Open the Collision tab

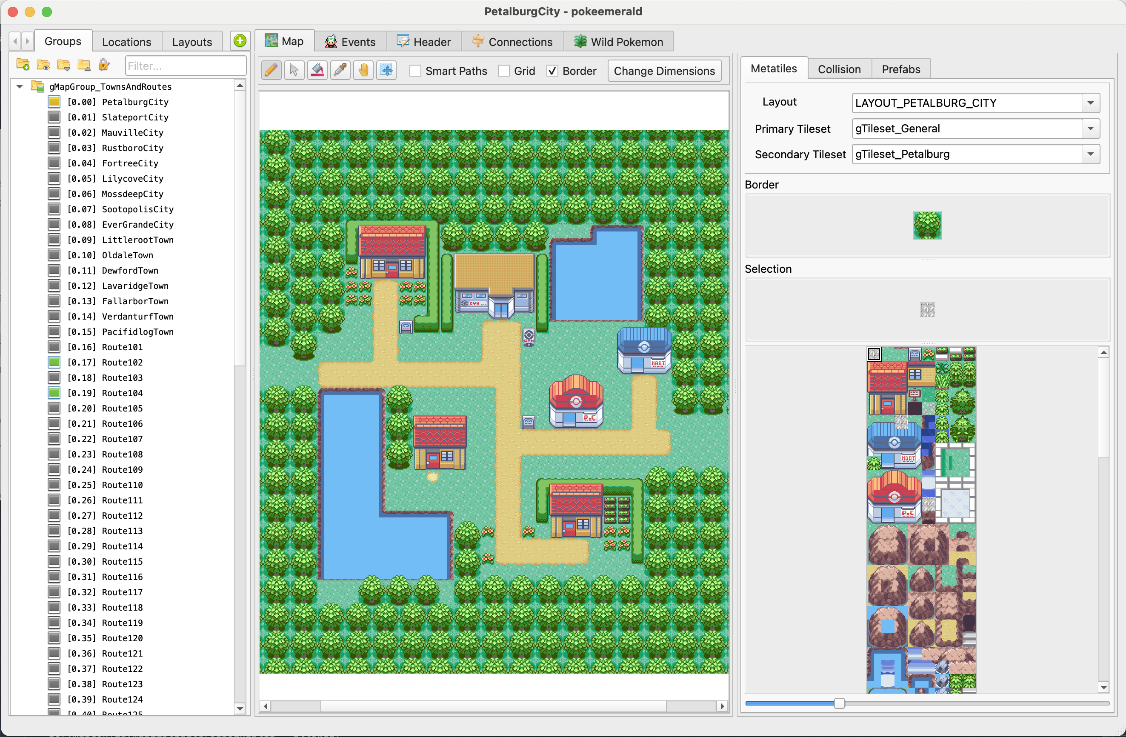(x=839, y=69)
